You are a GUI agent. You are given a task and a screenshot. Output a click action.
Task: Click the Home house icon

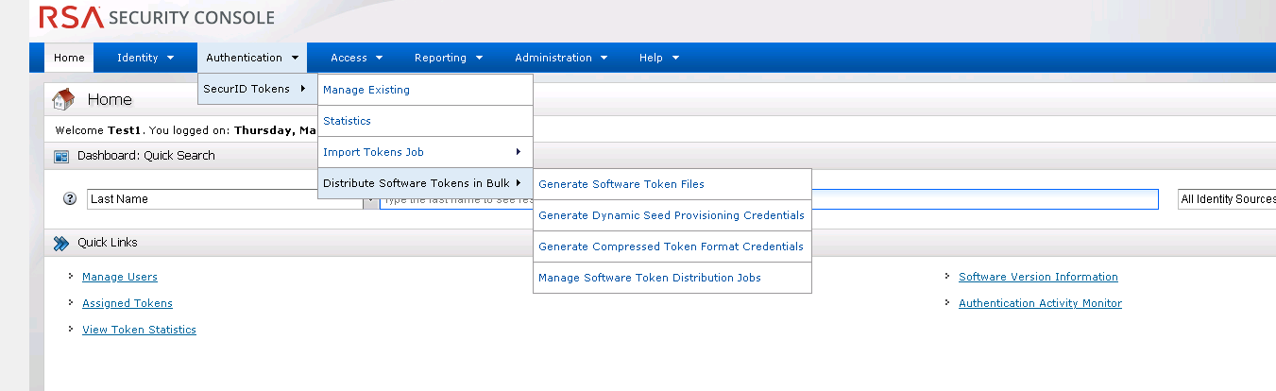pyautogui.click(x=63, y=99)
